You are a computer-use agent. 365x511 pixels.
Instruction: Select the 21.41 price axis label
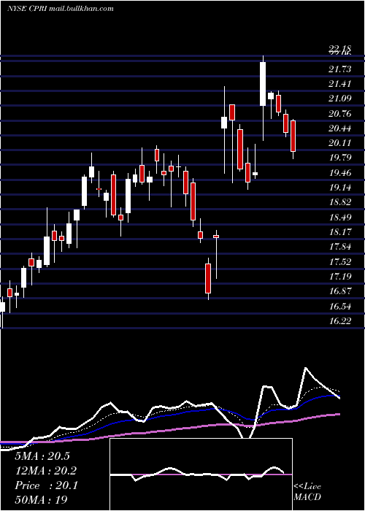click(340, 84)
